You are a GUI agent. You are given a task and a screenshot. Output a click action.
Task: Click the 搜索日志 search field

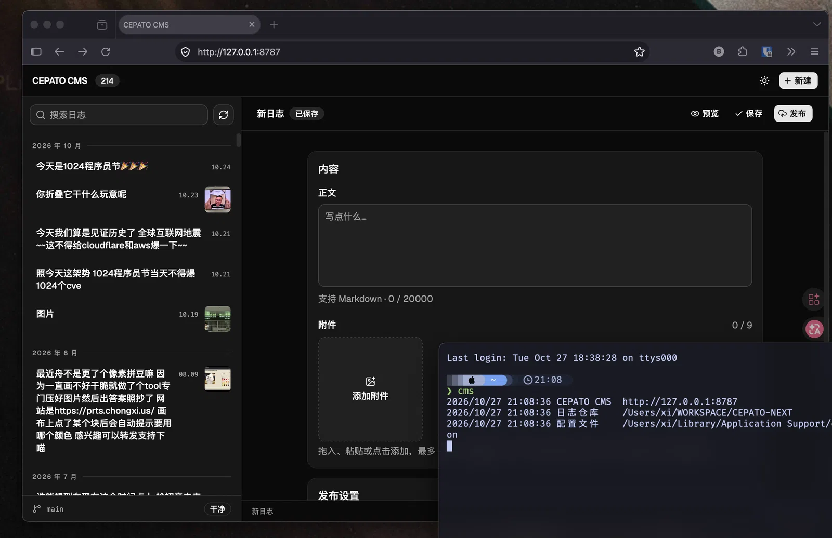tap(119, 115)
